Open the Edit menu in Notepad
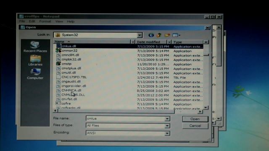Image resolution: width=269 pixels, height=151 pixels. pyautogui.click(x=32, y=21)
